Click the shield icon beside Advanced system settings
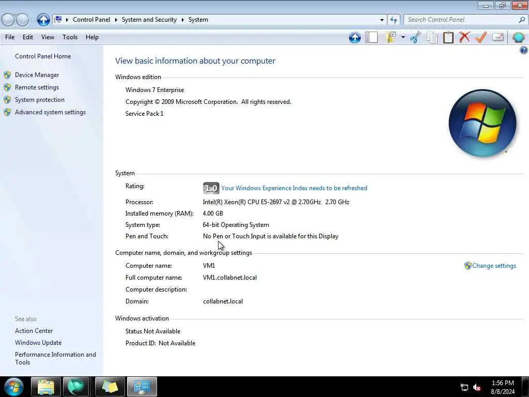 click(x=7, y=112)
